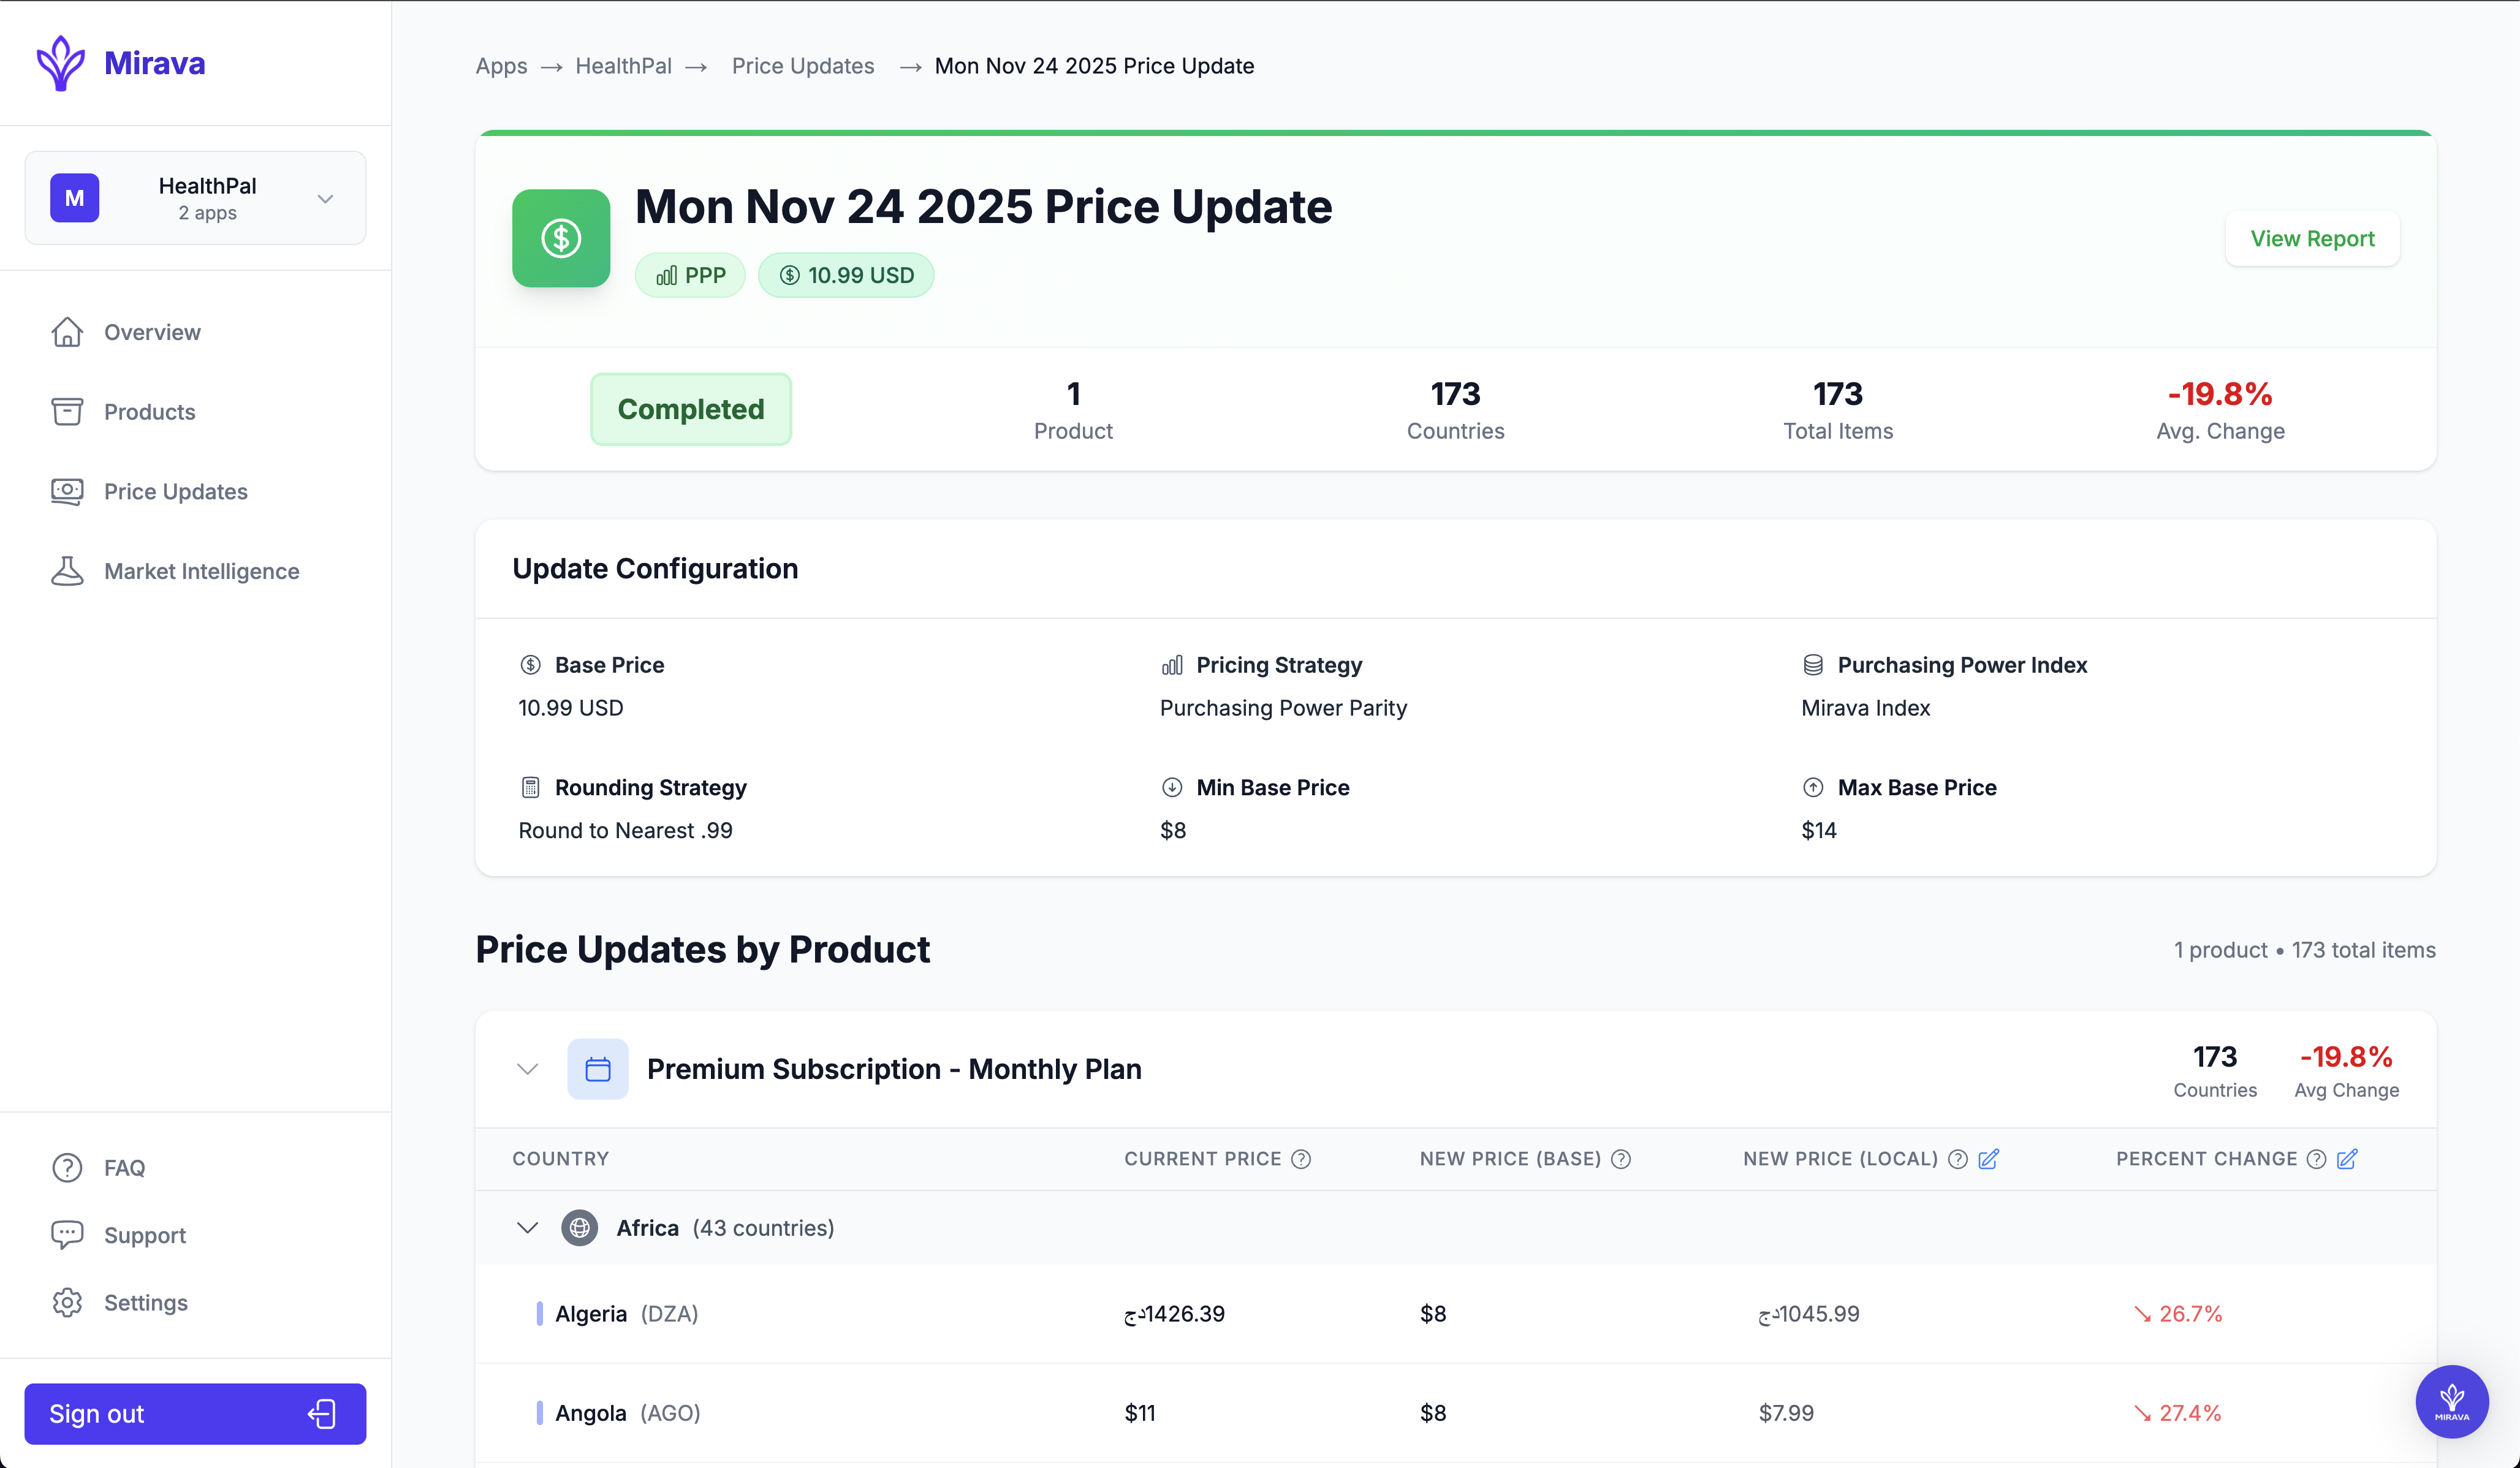
Task: Open Market Intelligence from the sidebar
Action: click(201, 571)
